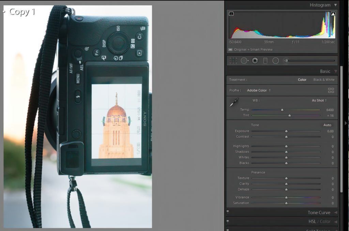Click the Vibrance slider handle

pyautogui.click(x=286, y=197)
